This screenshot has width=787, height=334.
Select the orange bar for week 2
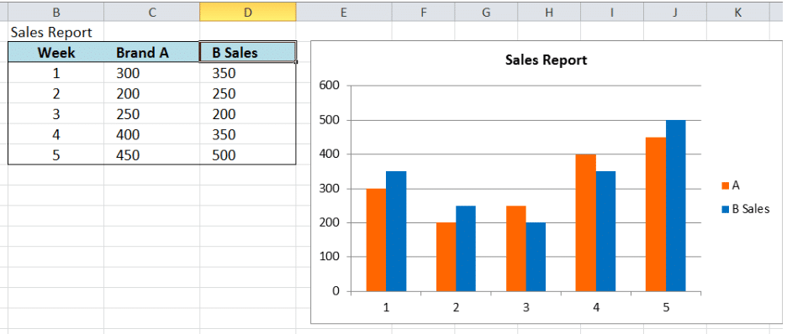(446, 257)
